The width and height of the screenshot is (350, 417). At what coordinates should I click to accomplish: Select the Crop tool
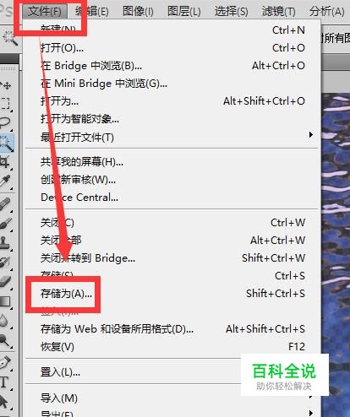(x=5, y=162)
